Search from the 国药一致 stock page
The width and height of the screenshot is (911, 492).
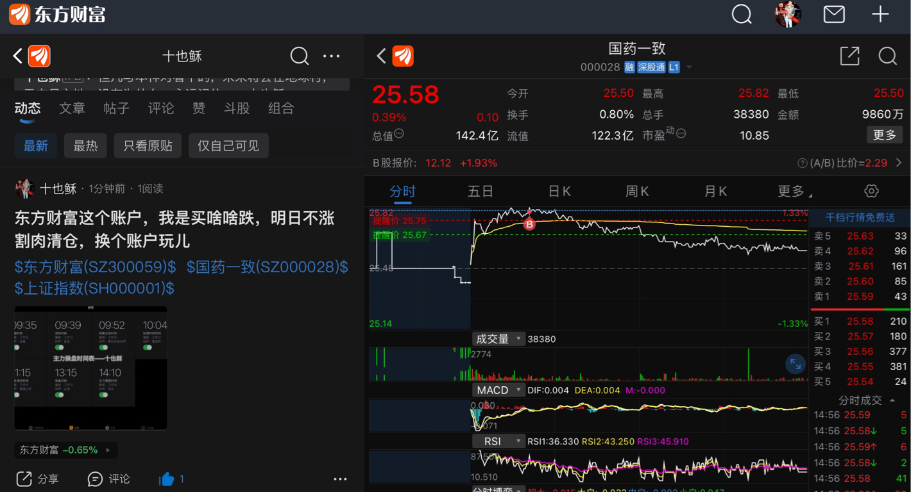tap(888, 56)
